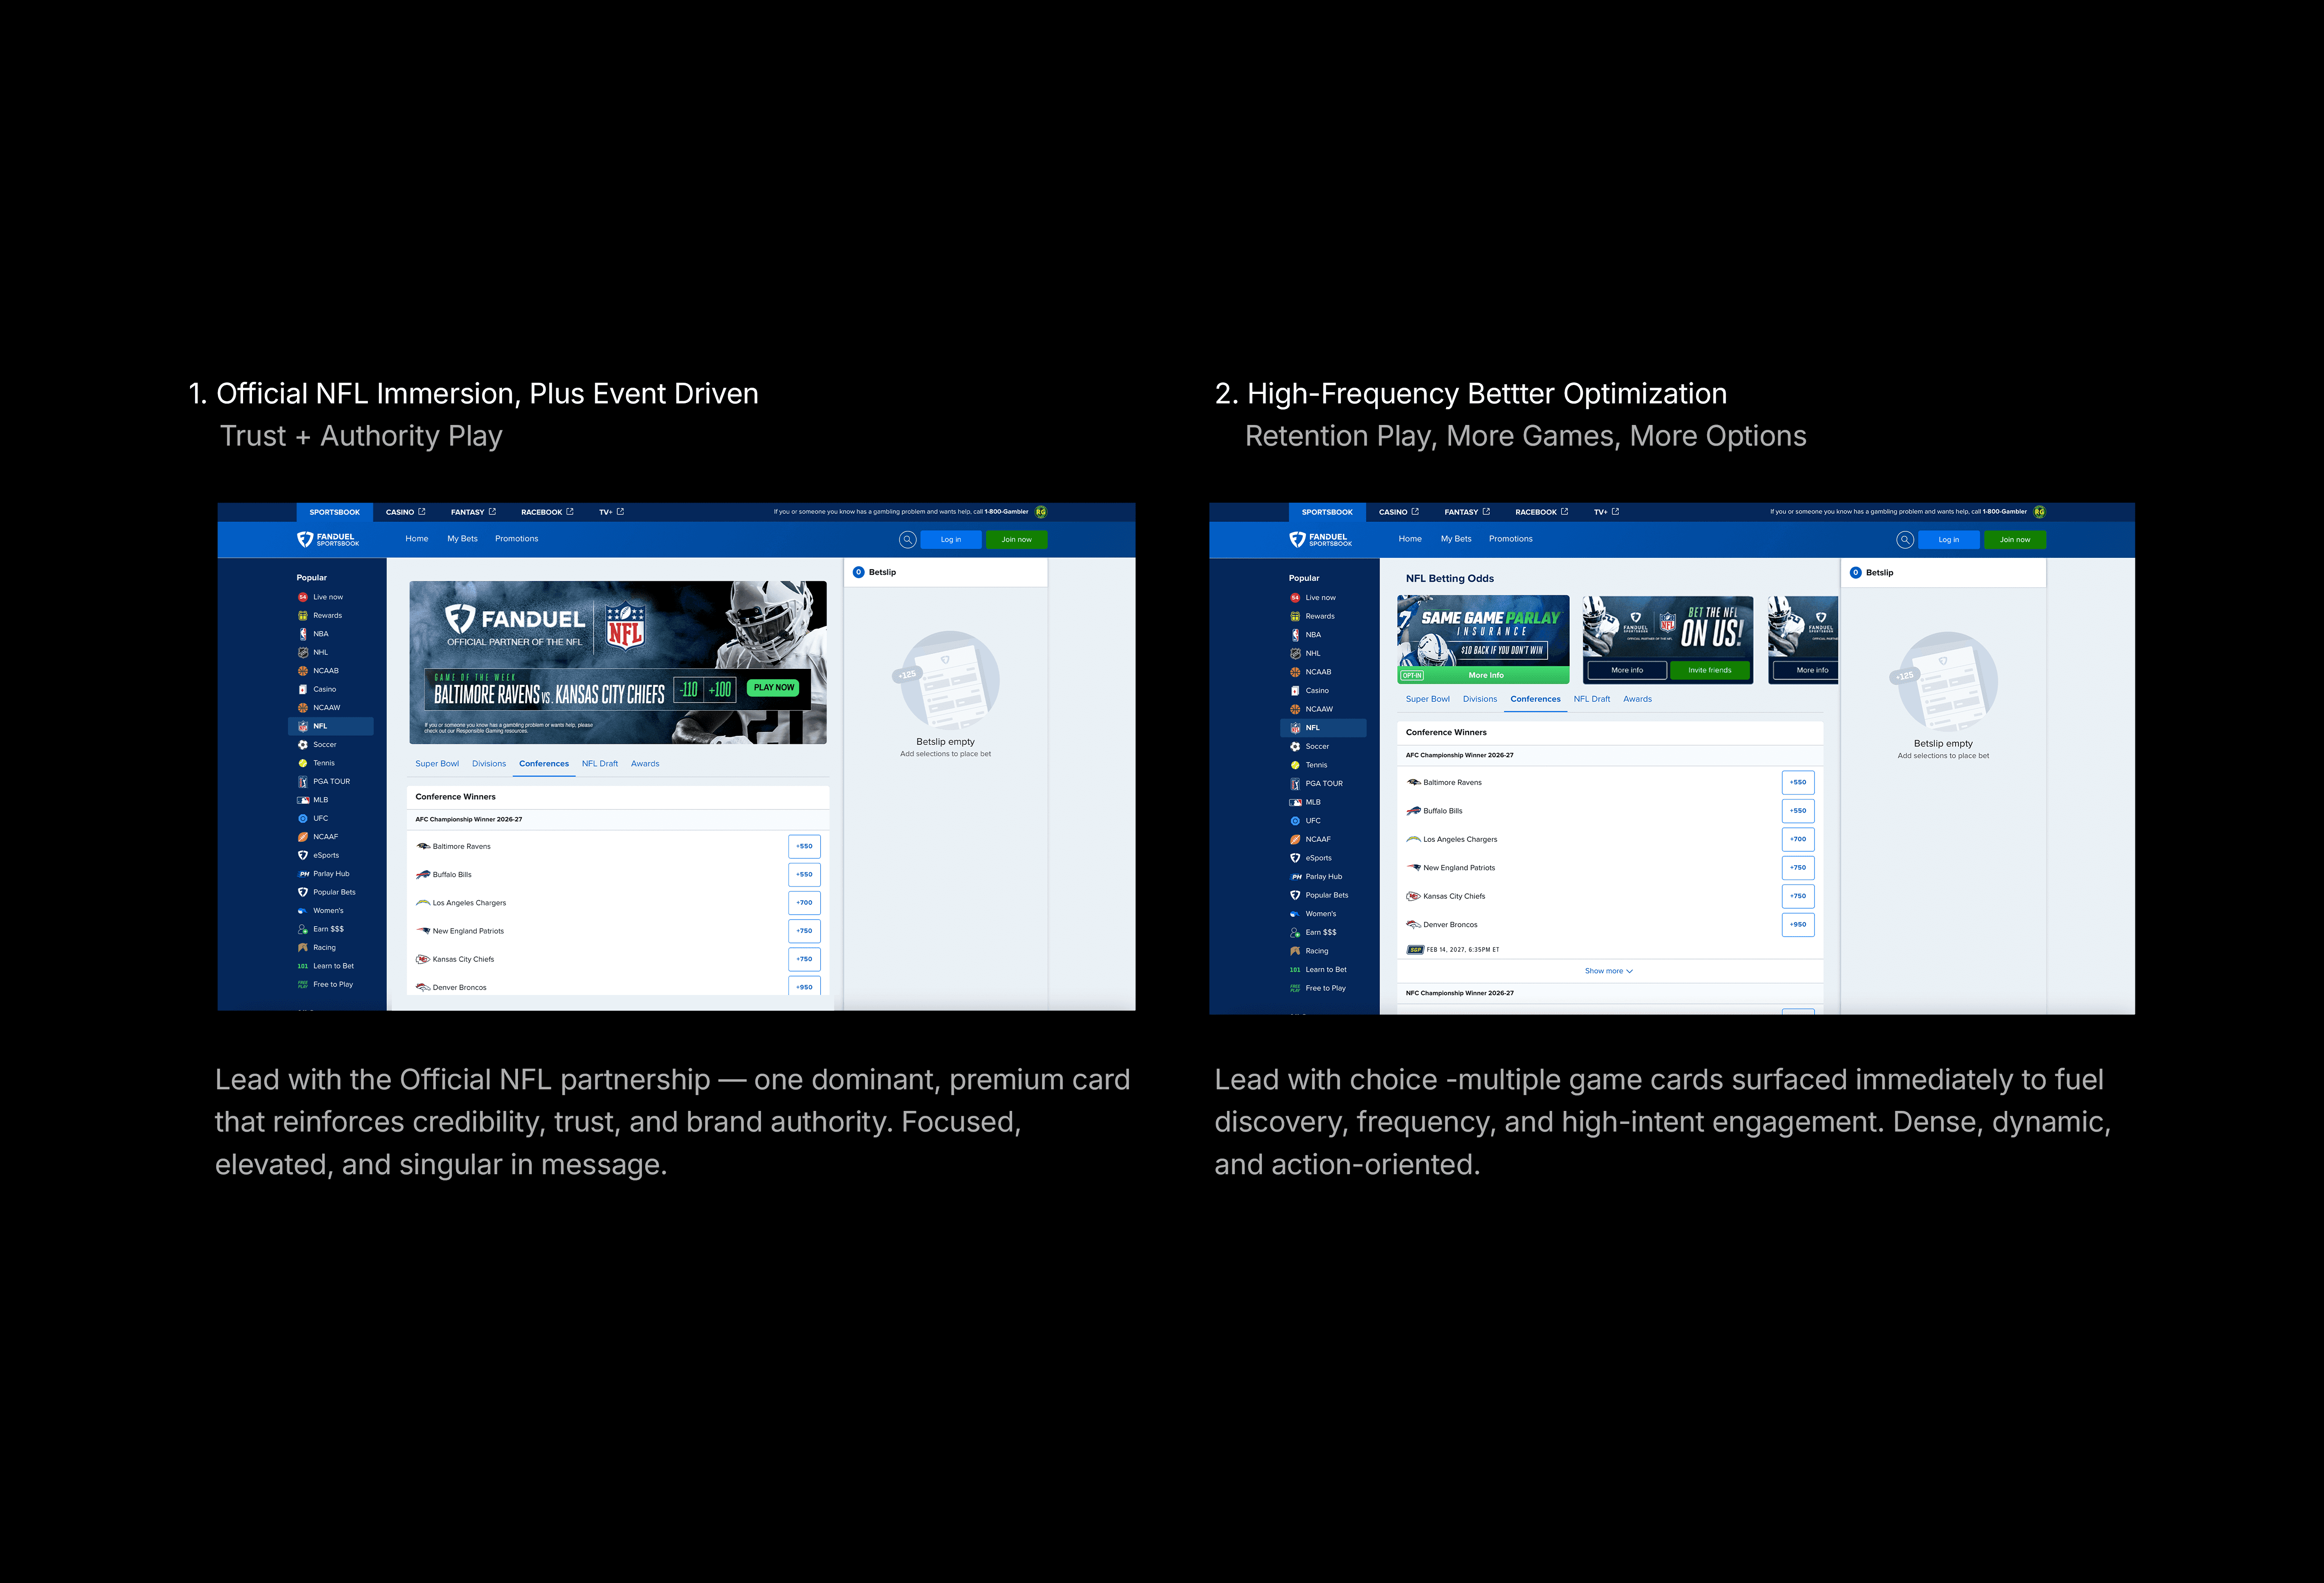The width and height of the screenshot is (2324, 1583).
Task: Click NBA logo icon in left mockup sidebar
Action: tap(303, 634)
